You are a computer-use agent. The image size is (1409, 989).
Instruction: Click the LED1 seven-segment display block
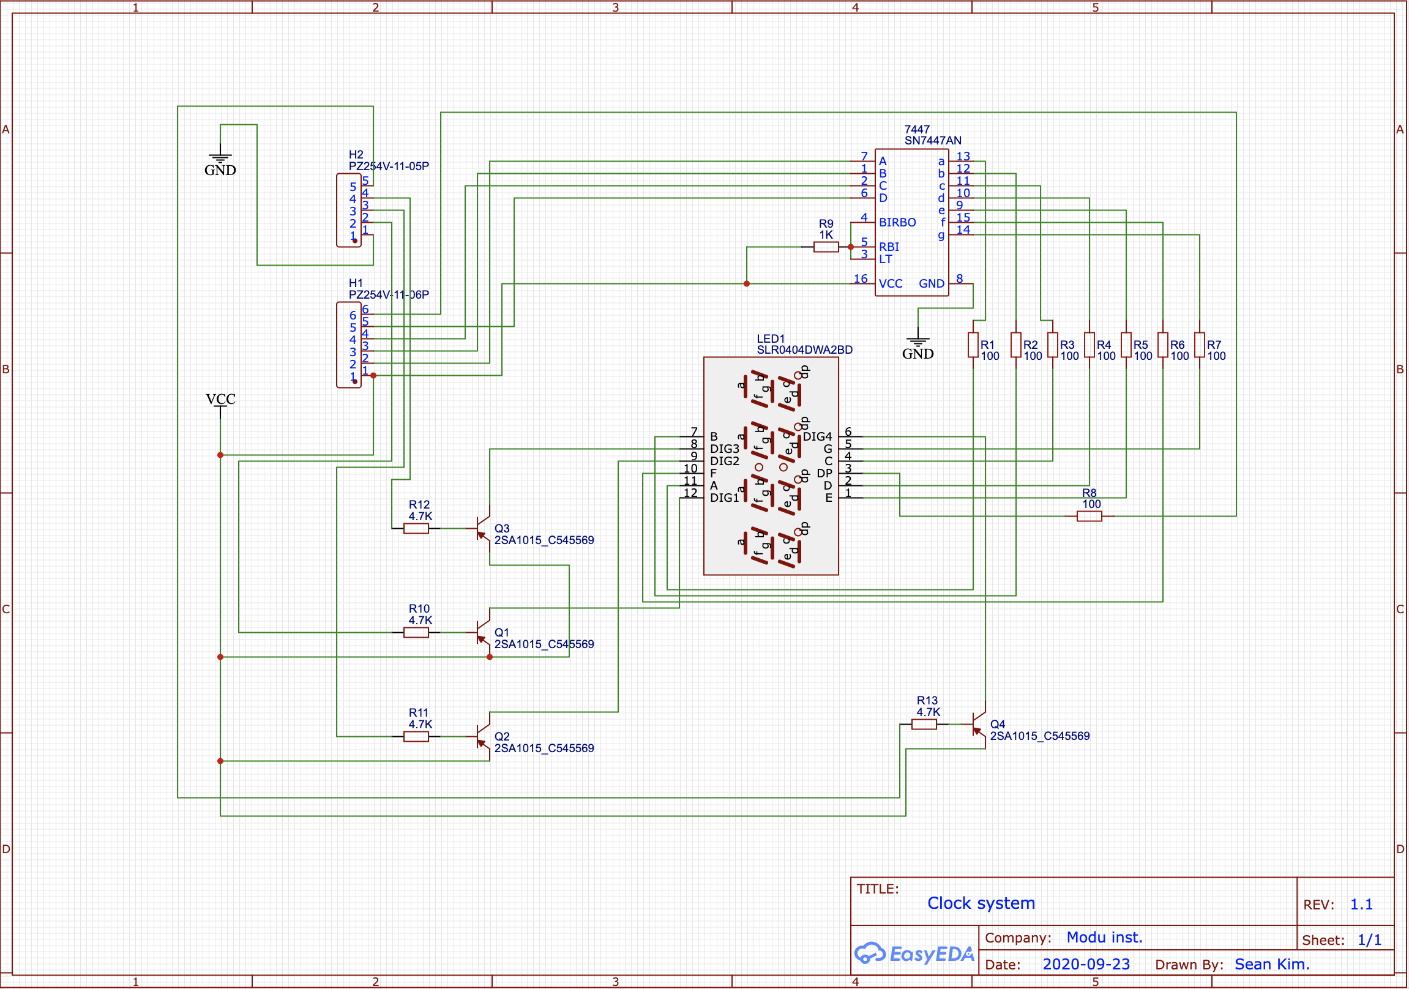click(x=771, y=466)
